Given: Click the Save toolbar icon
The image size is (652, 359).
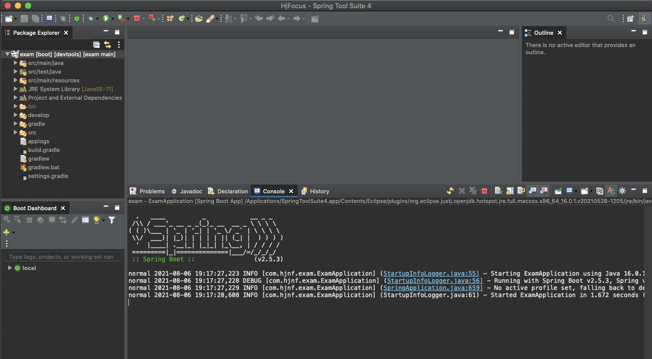Looking at the screenshot, I should point(24,18).
